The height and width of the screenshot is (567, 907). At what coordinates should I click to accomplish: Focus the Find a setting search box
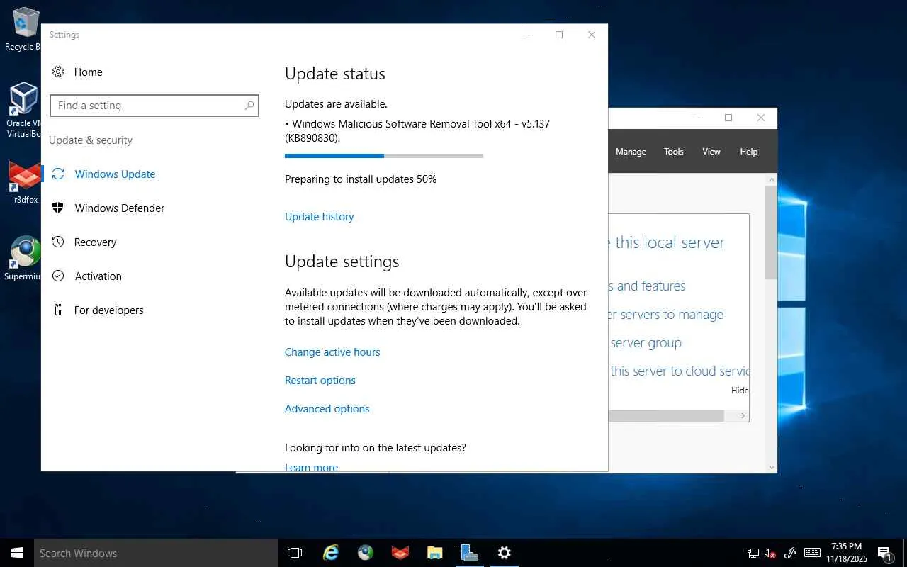(154, 106)
